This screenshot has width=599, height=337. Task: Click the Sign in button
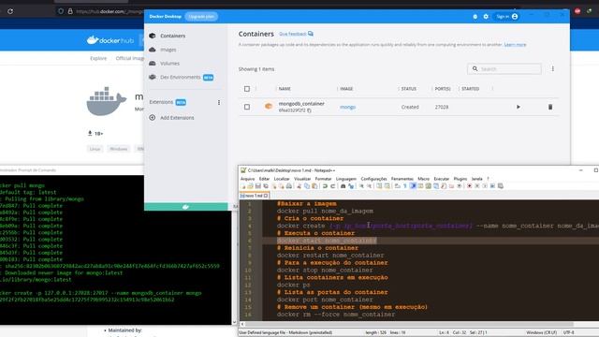(507, 17)
